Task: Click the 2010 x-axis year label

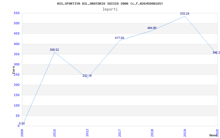Action: pos(55,133)
